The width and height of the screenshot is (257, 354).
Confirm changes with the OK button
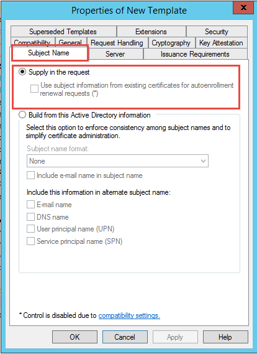point(74,337)
